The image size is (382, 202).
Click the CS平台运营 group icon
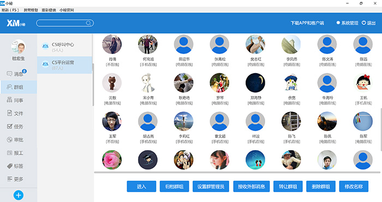45,64
